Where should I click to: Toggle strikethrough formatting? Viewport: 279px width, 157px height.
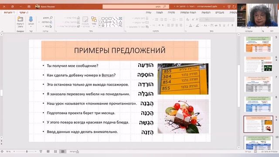point(216,25)
